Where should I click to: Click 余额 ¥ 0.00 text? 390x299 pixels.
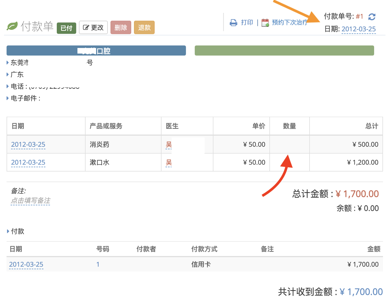point(357,208)
